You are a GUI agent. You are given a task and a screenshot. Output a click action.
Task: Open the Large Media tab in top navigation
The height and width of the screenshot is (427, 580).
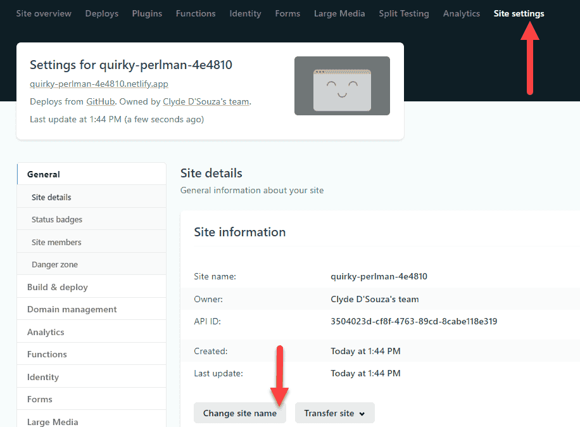pos(339,14)
